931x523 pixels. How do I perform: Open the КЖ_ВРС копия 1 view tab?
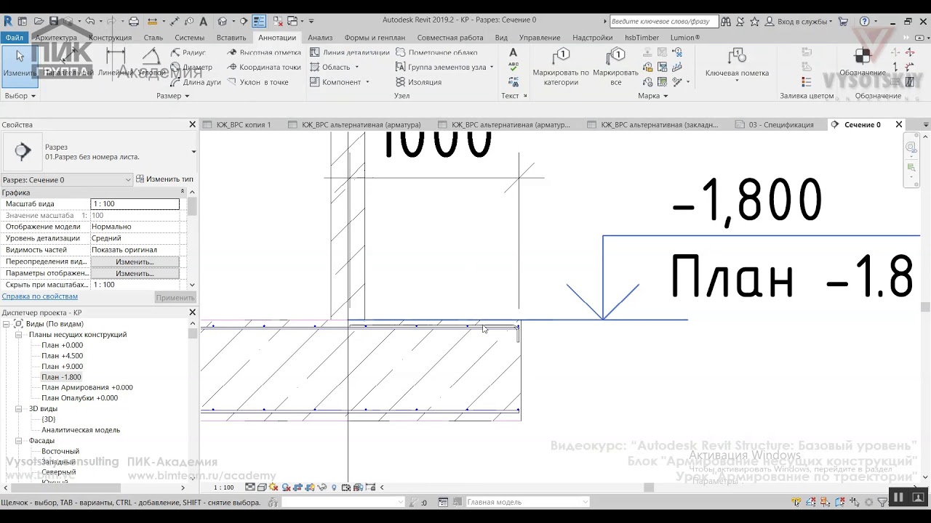(x=243, y=125)
